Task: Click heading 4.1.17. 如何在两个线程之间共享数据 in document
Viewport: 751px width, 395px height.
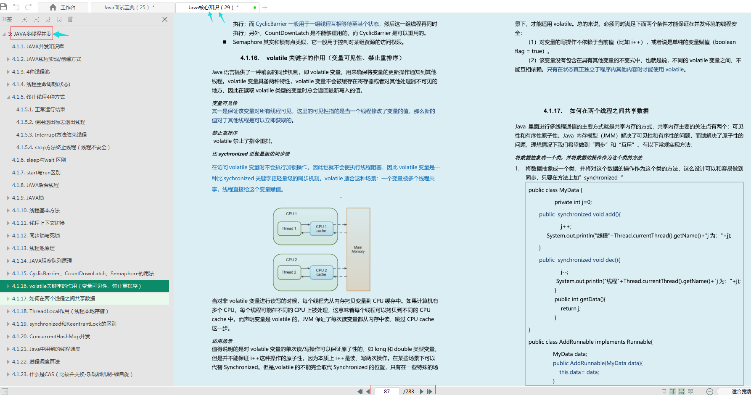Action: 596,111
